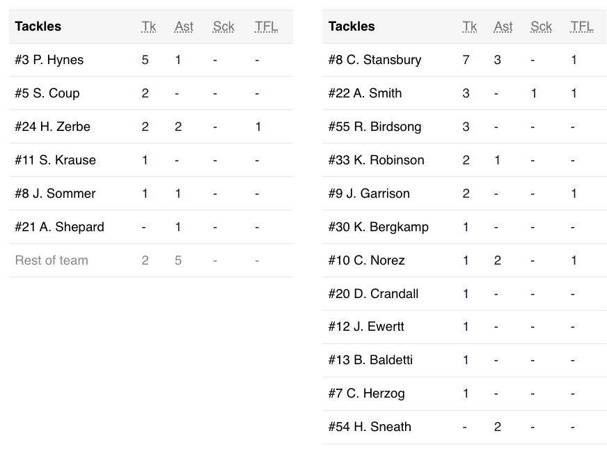The image size is (607, 461).
Task: Select player #54 H. Sneath
Action: 370,427
